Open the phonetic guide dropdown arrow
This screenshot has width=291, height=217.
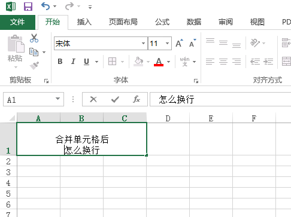point(194,62)
